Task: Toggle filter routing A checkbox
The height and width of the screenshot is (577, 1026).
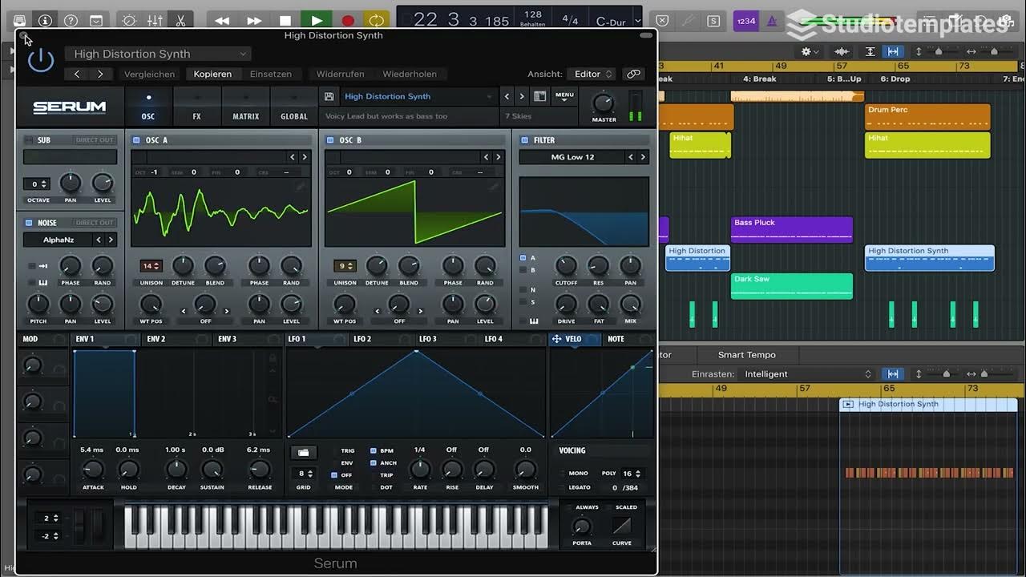Action: coord(523,258)
